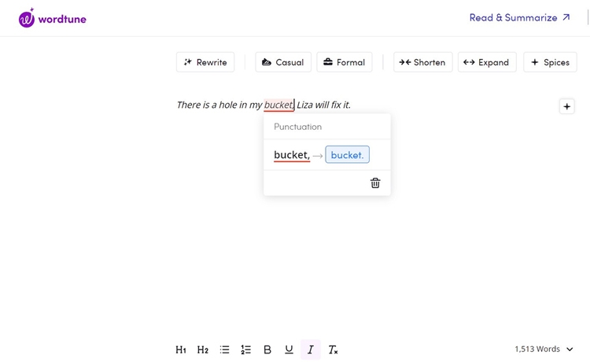
Task: Toggle underline formatting
Action: 289,349
